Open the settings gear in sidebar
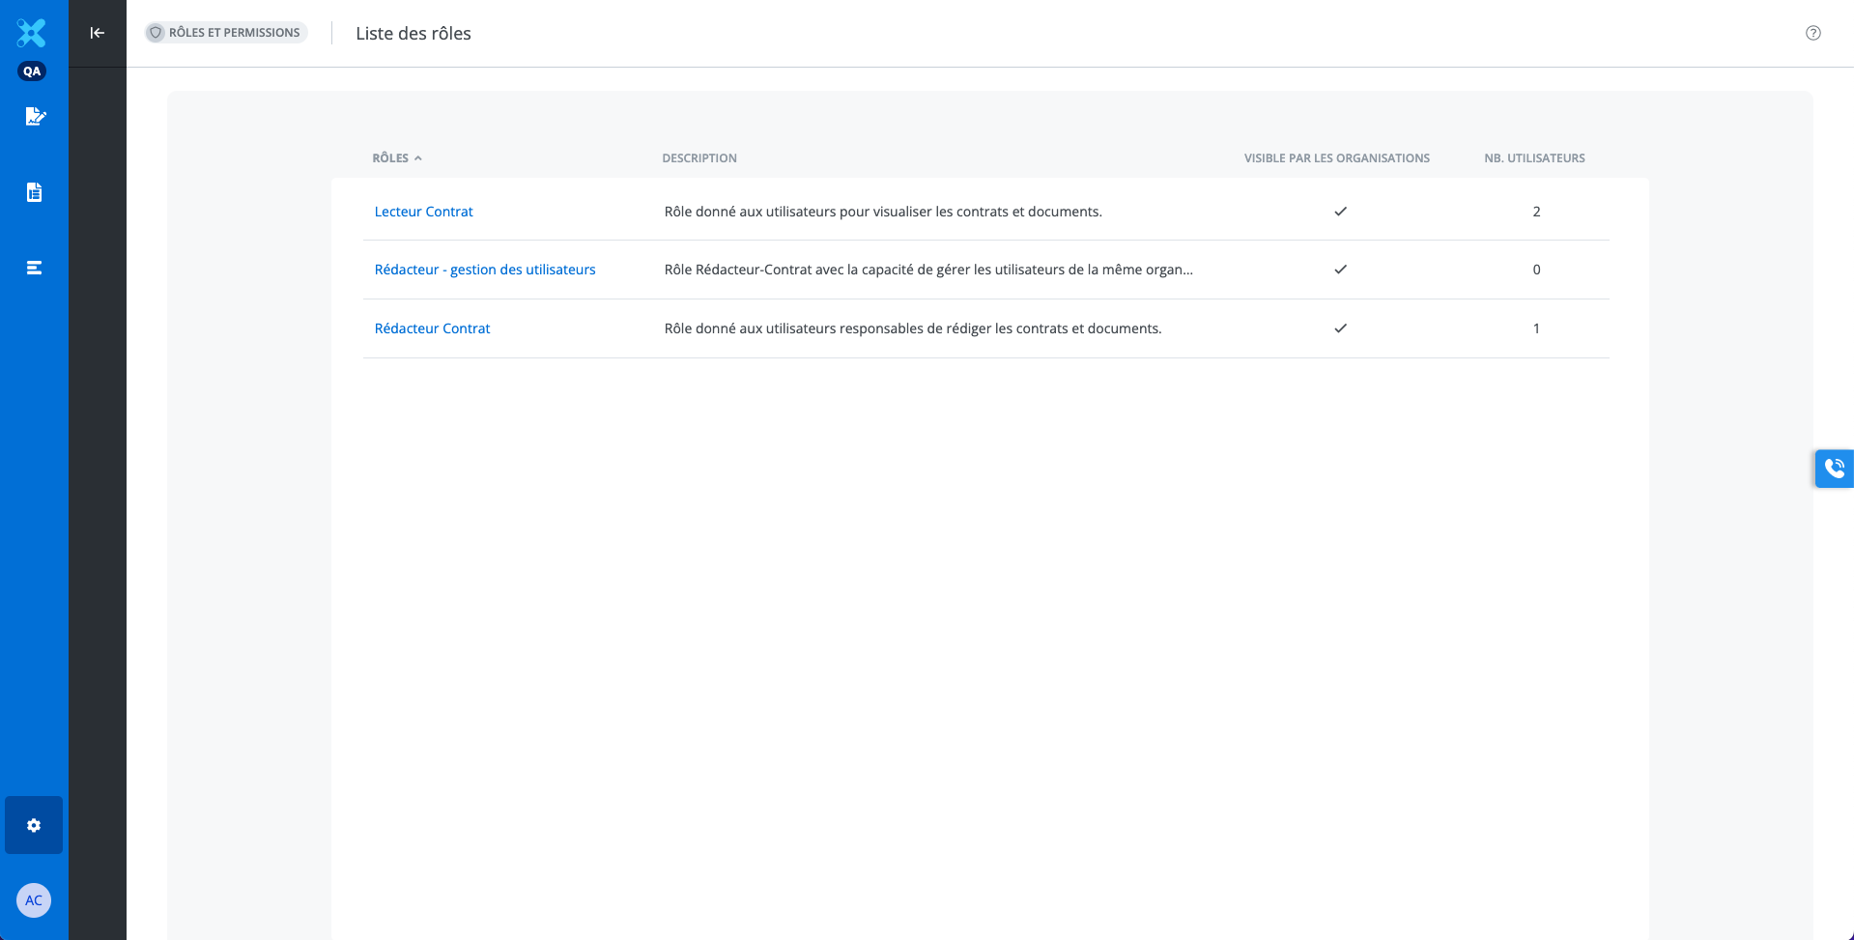Viewport: 1854px width, 940px height. pos(34,825)
